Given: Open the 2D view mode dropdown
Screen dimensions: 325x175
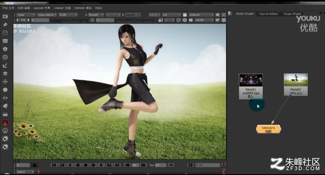Looking at the screenshot, I should coord(171,15).
